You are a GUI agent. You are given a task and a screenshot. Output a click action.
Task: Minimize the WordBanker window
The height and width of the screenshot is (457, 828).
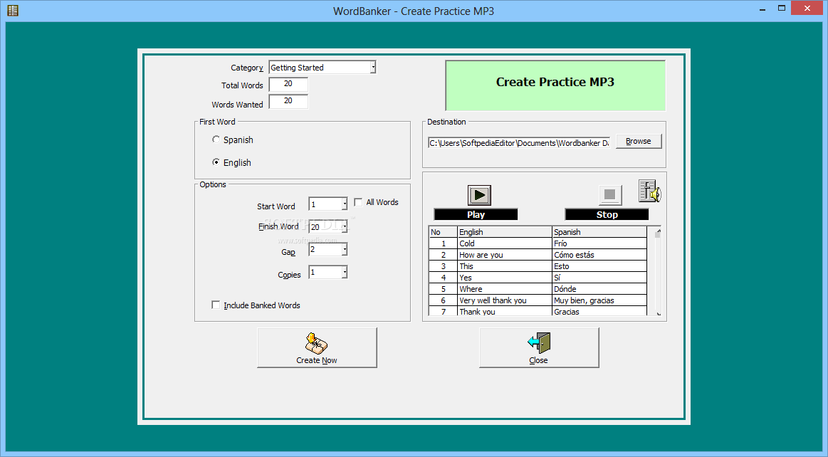[x=763, y=8]
